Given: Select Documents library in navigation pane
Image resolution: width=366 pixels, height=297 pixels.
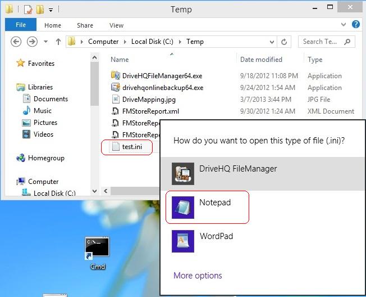Looking at the screenshot, I should click(51, 99).
